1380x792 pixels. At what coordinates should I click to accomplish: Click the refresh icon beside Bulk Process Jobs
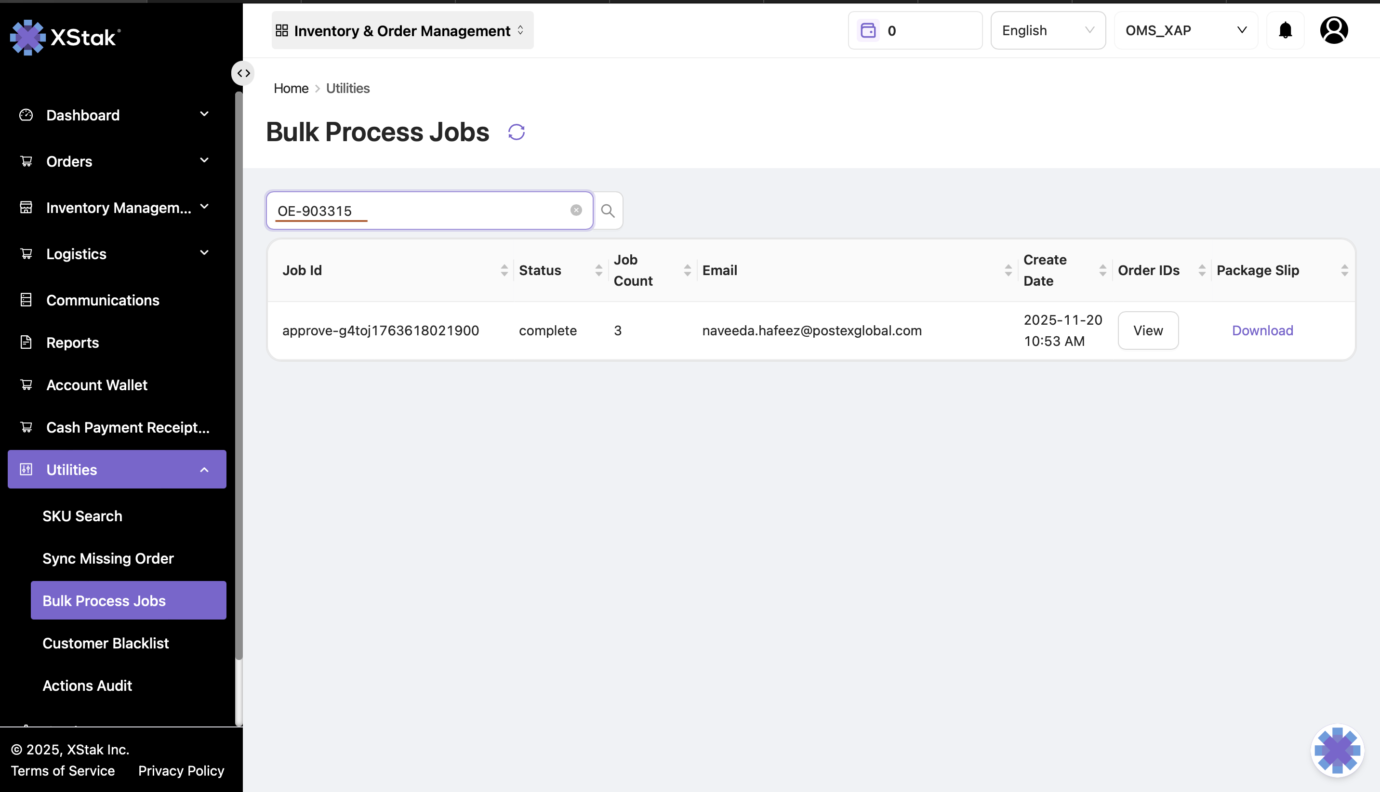tap(516, 132)
